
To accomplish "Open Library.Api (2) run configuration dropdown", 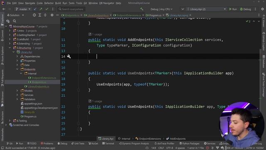I will tap(207, 9).
